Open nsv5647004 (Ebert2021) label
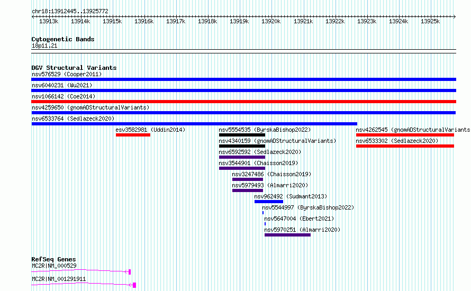471x291 pixels. 299,219
